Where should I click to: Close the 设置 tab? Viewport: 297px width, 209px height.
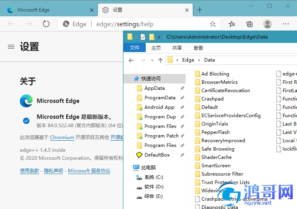(x=187, y=10)
